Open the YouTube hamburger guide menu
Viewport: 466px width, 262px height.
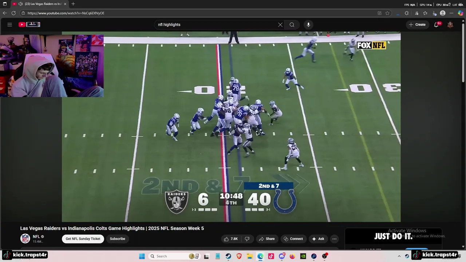[x=10, y=25]
